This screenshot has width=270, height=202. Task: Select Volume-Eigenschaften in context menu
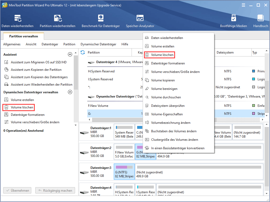click(178, 114)
